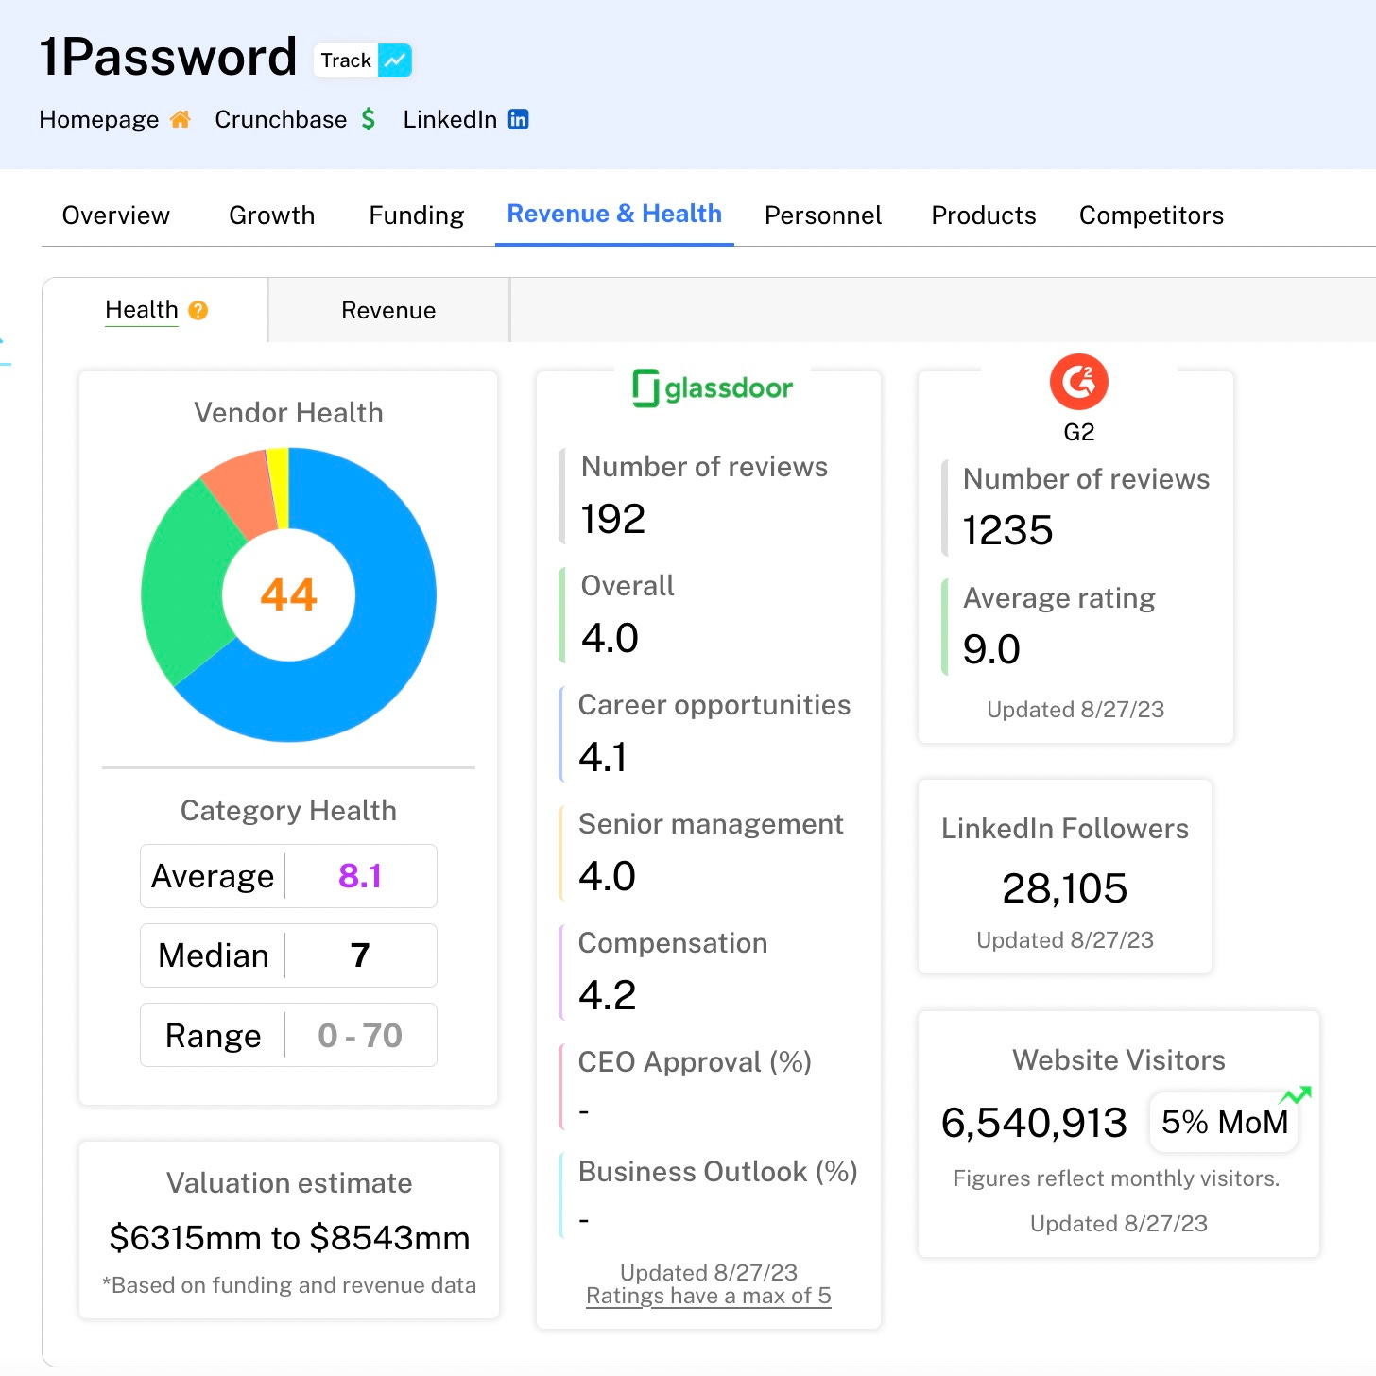Screen dimensions: 1376x1376
Task: Open the Personnel tab
Action: [x=823, y=215]
